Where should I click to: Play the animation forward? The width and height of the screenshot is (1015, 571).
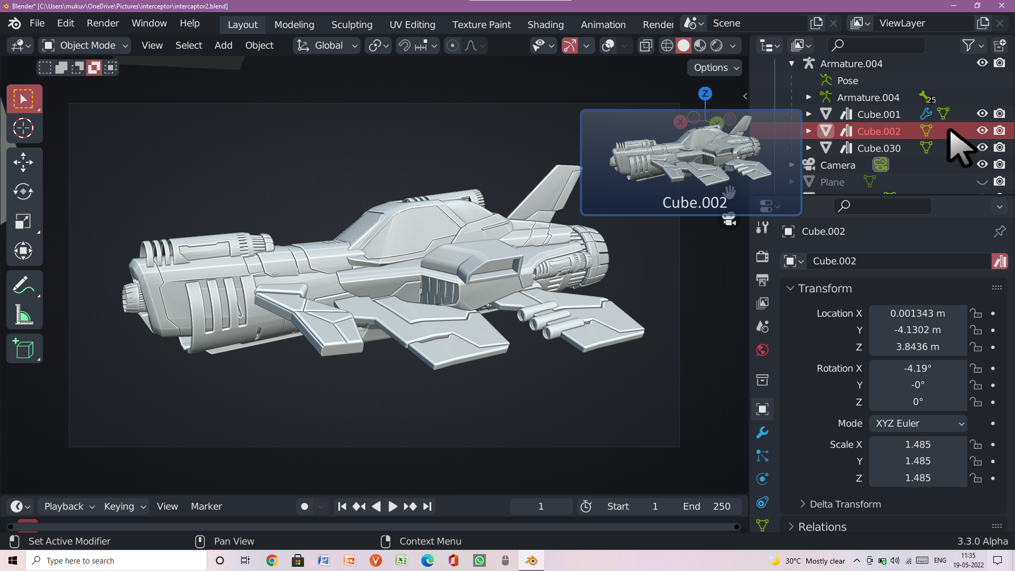pos(393,506)
